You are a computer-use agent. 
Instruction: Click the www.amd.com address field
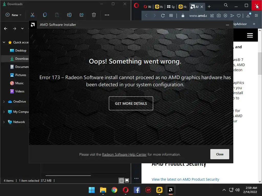(x=198, y=16)
